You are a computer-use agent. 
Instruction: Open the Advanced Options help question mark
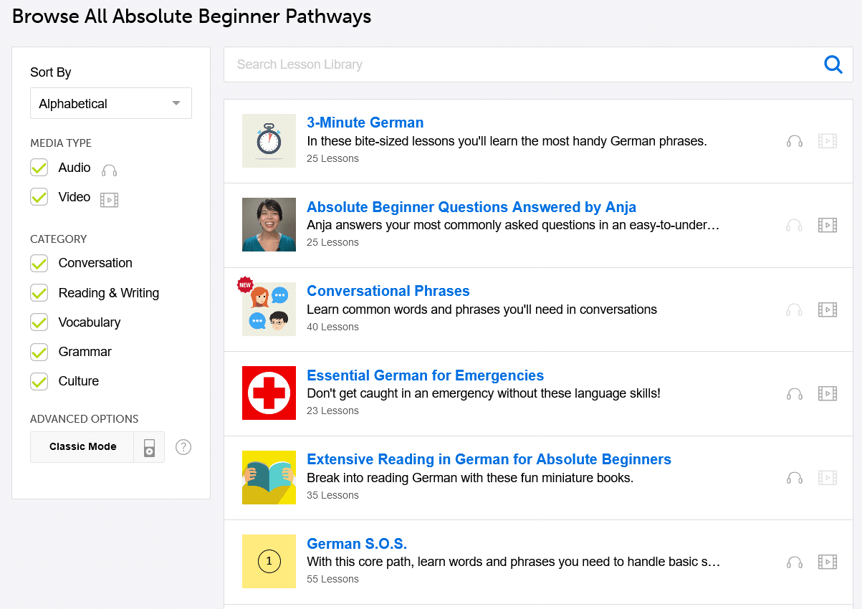(x=183, y=447)
